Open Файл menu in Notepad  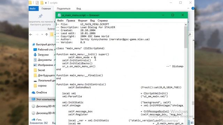[60, 20]
